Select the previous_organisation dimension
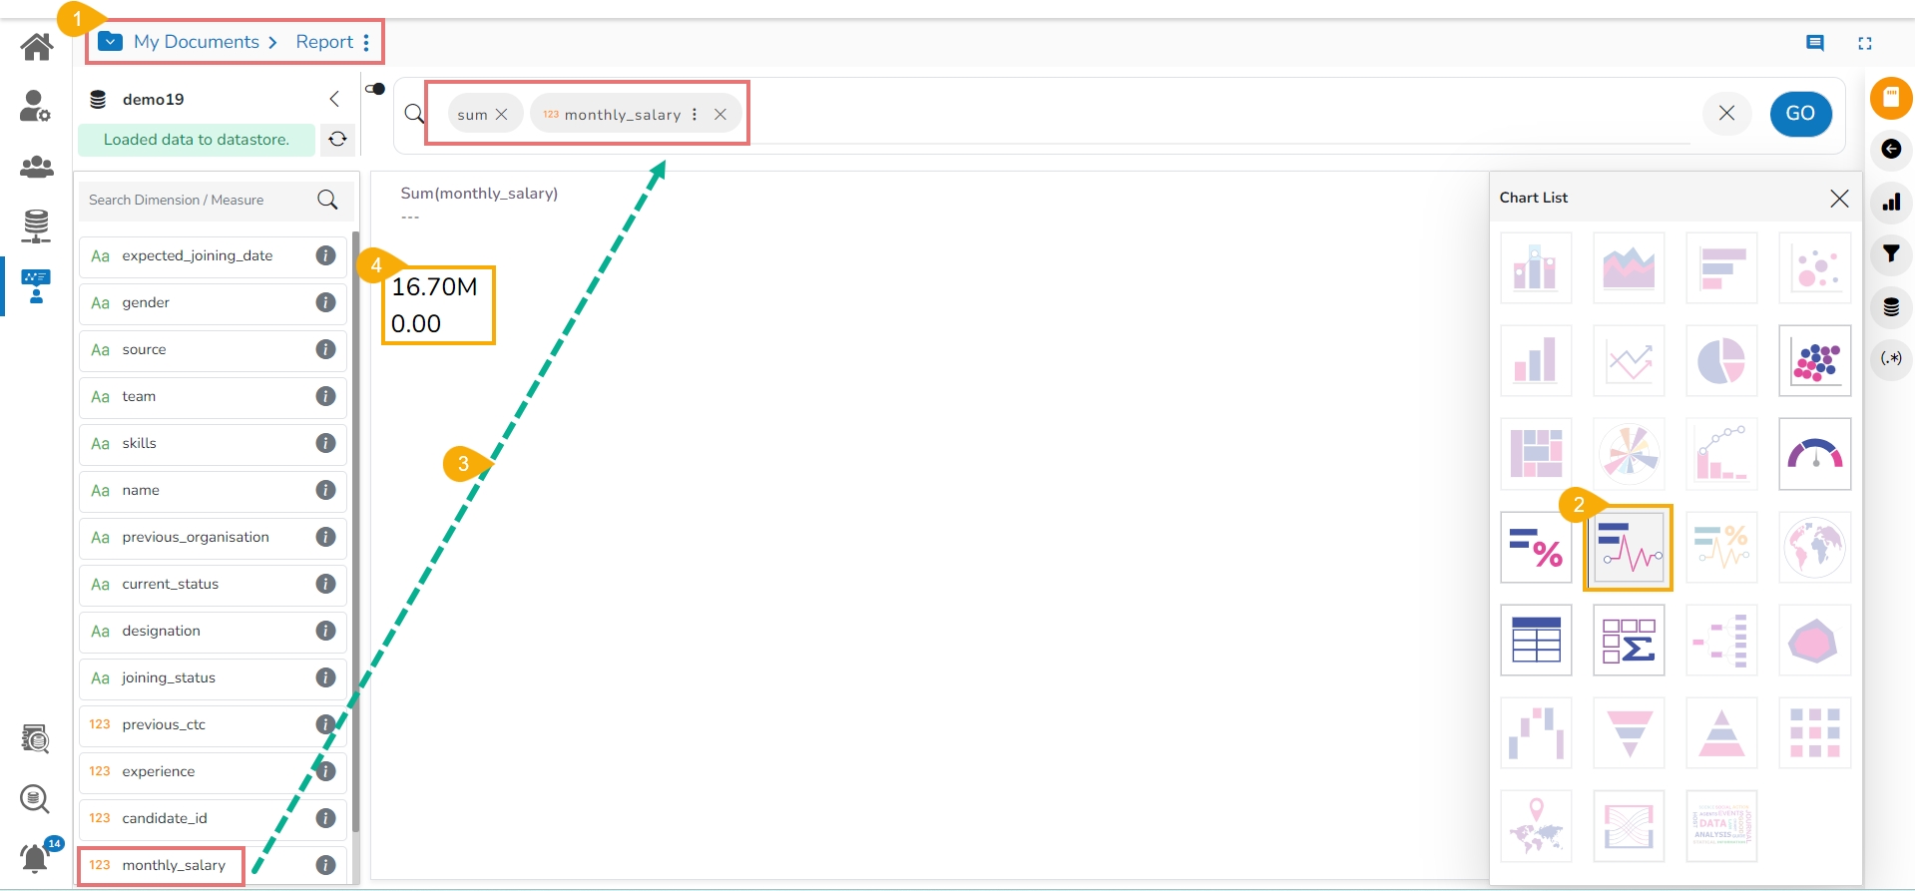The width and height of the screenshot is (1915, 891). (x=213, y=537)
